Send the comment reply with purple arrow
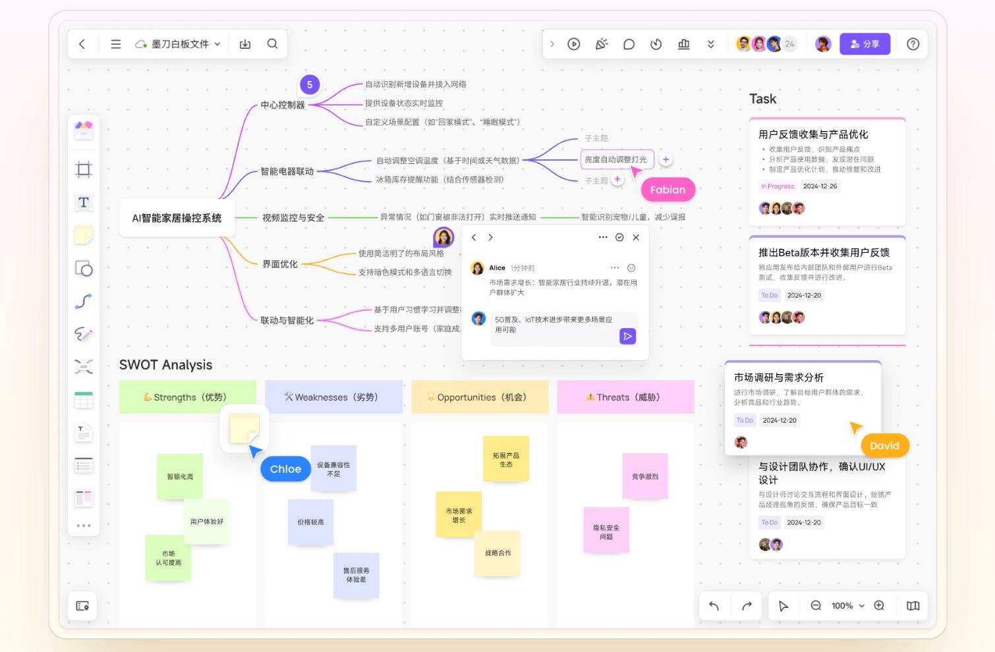This screenshot has width=995, height=652. (628, 337)
